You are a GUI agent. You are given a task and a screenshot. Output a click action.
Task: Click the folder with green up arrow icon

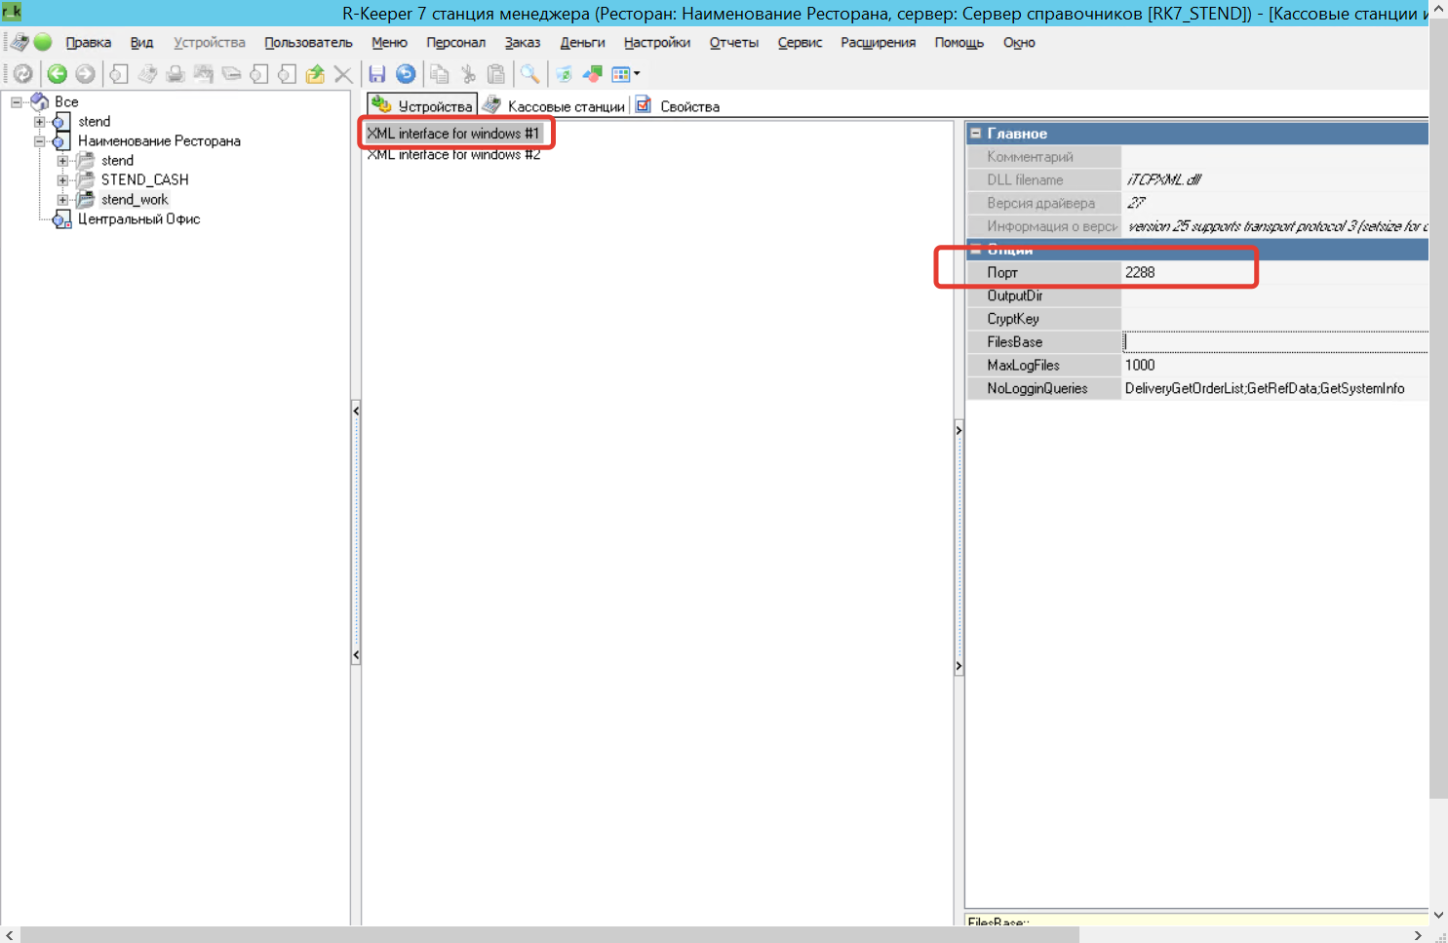pos(315,74)
